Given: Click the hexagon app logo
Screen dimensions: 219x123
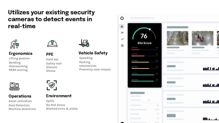Looking at the screenshot, I should pos(122,18).
